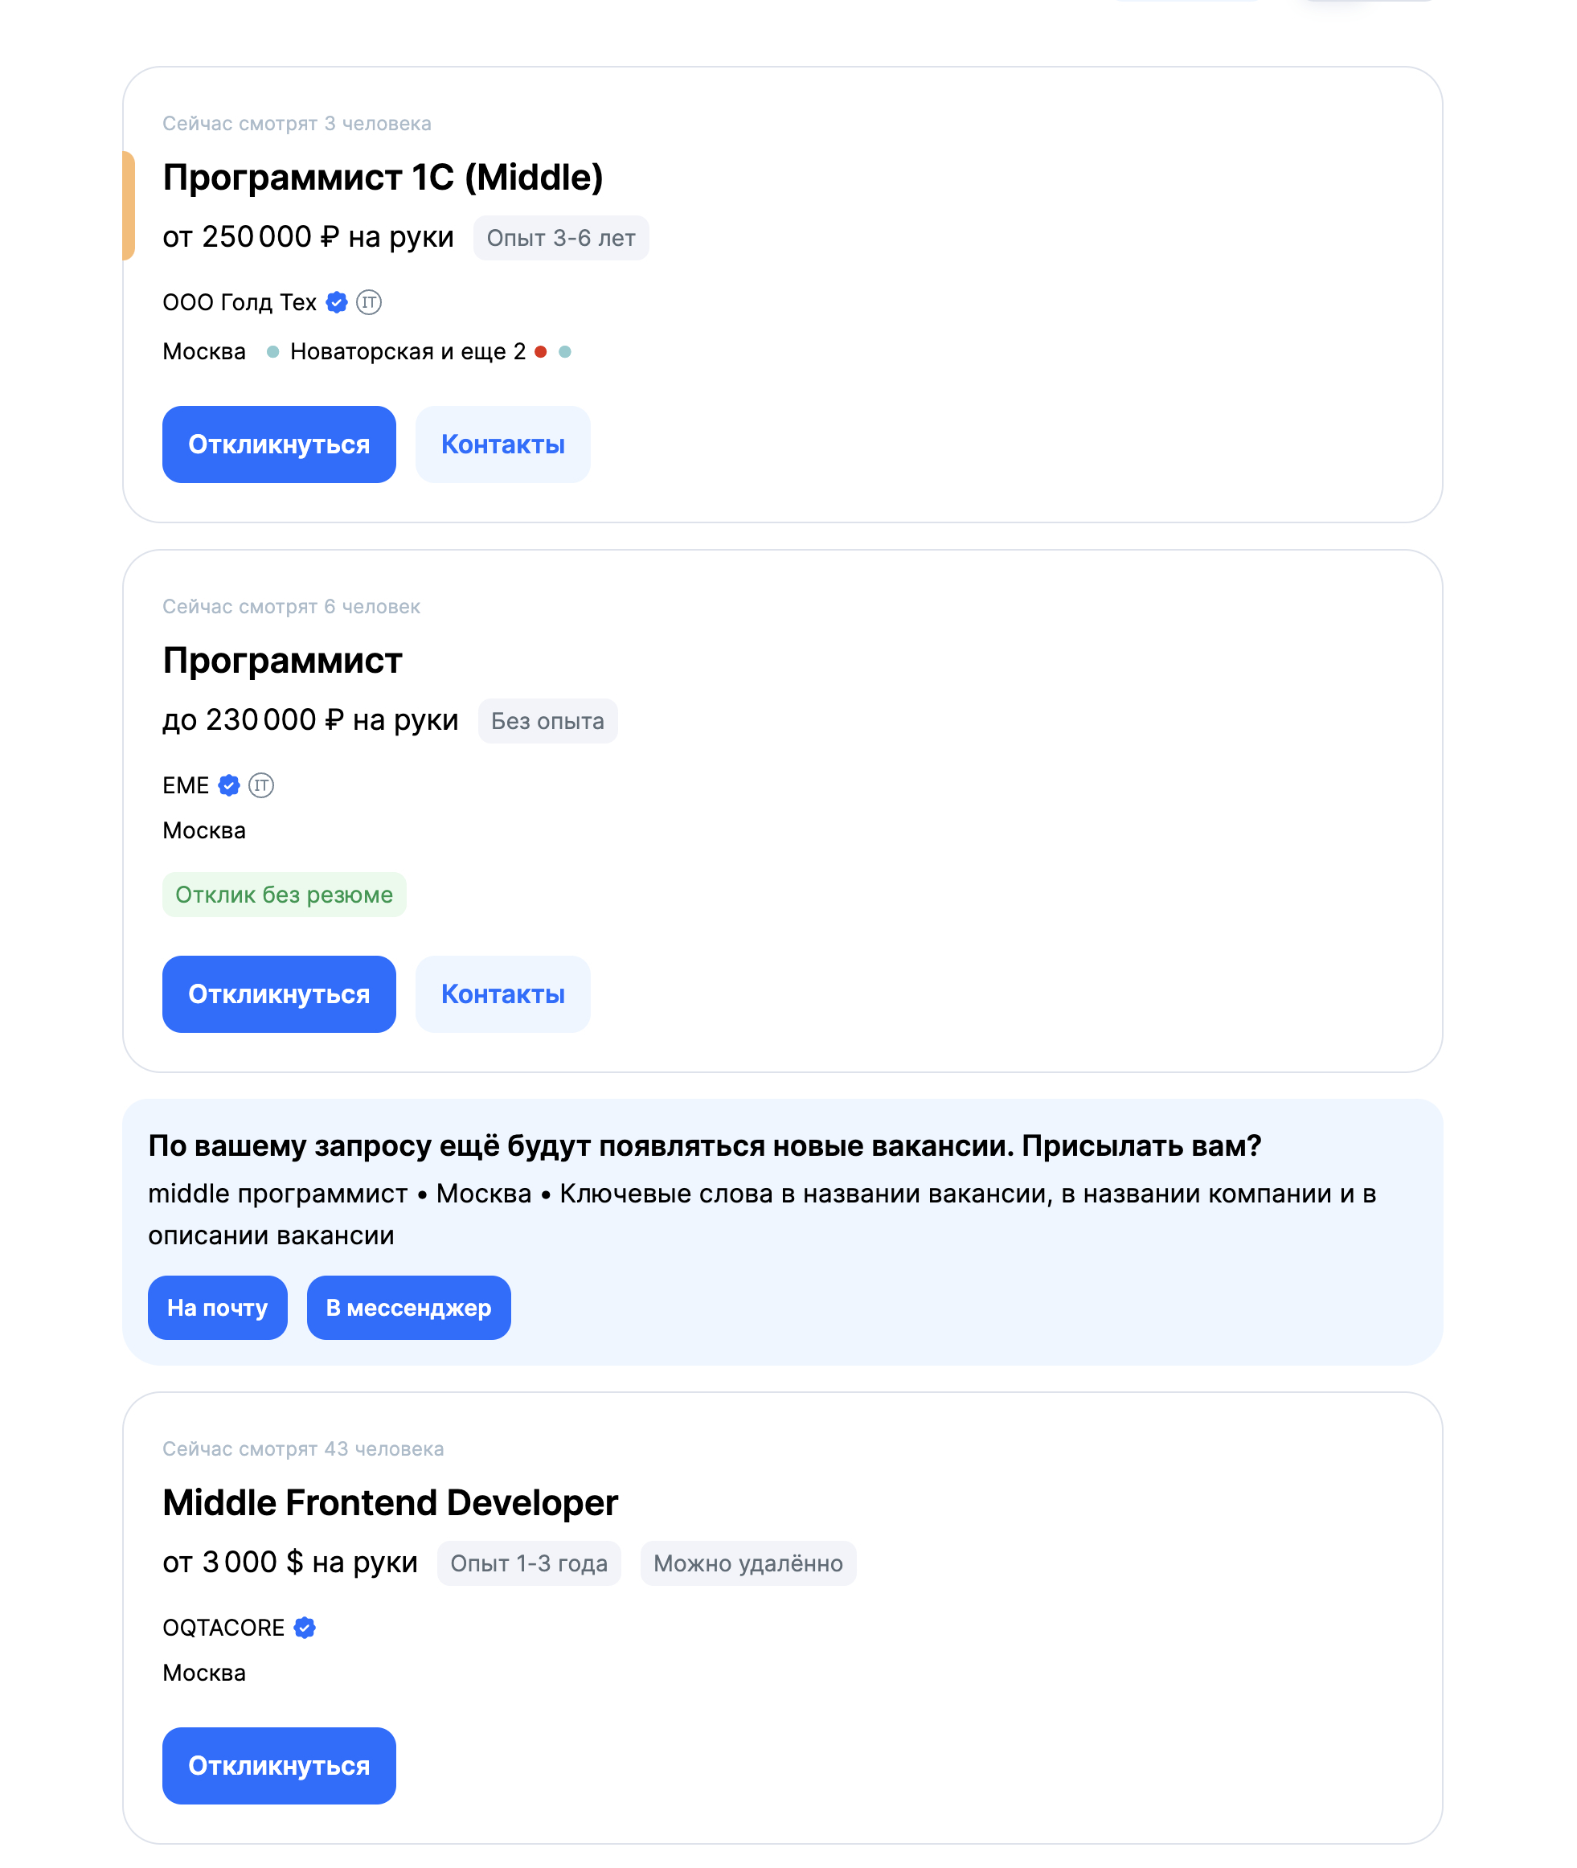Click the blue verified checkmark next to EME
Image resolution: width=1577 pixels, height=1868 pixels.
229,785
